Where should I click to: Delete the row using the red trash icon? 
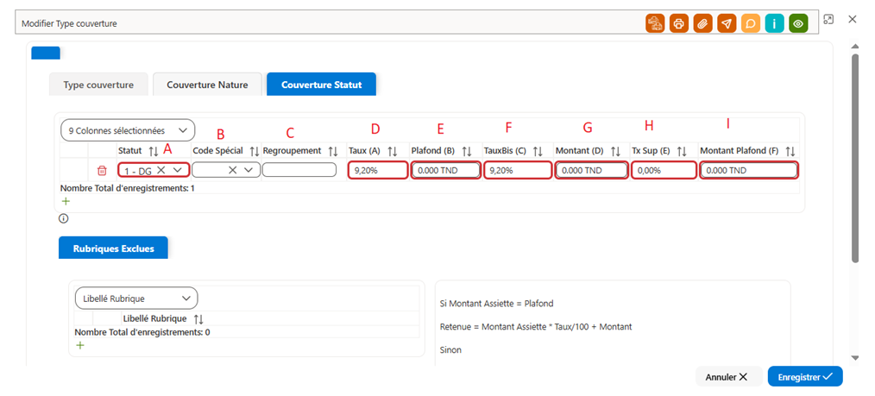102,170
